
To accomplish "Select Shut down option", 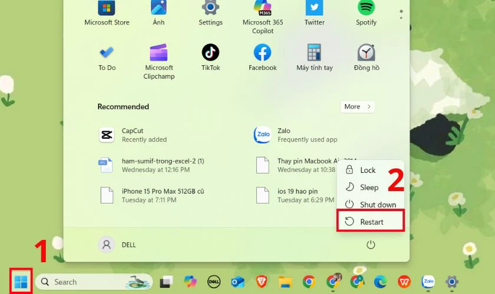I will [x=370, y=205].
